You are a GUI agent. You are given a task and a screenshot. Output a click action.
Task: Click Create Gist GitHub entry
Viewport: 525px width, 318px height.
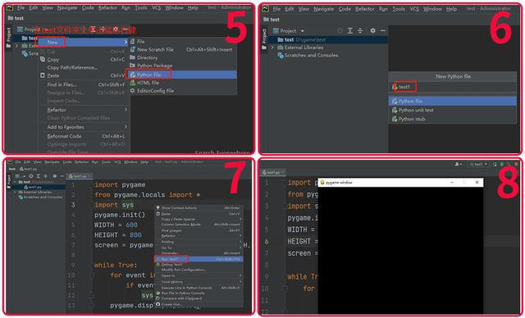(199, 304)
